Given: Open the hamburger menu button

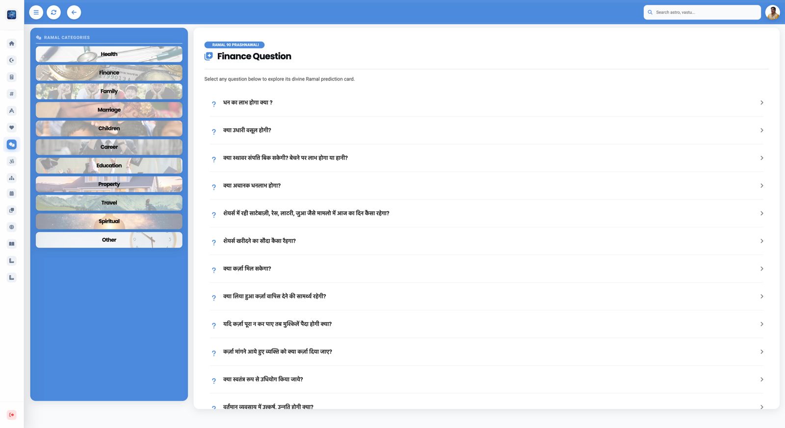Looking at the screenshot, I should 36,12.
